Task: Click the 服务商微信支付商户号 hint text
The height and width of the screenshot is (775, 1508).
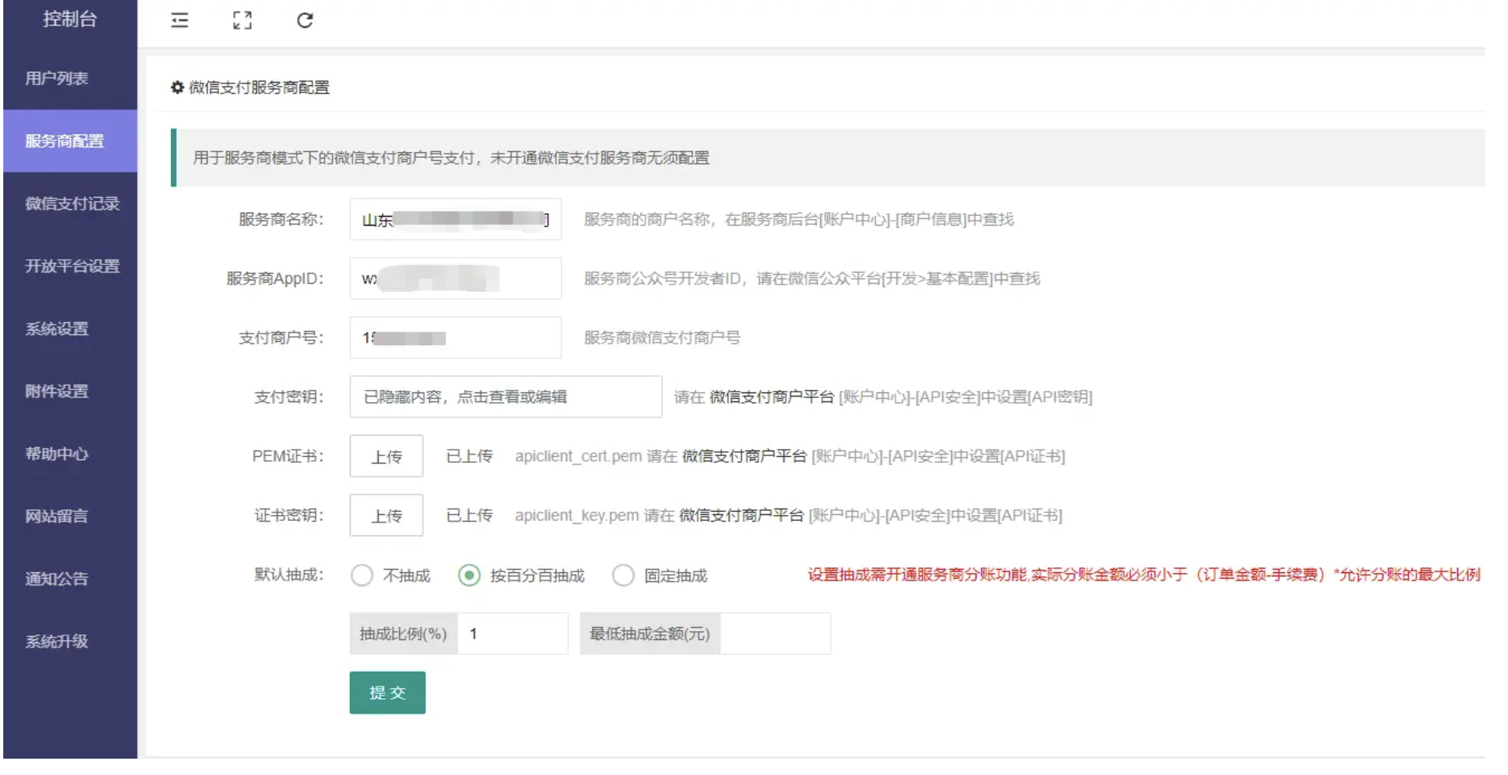Action: click(662, 338)
